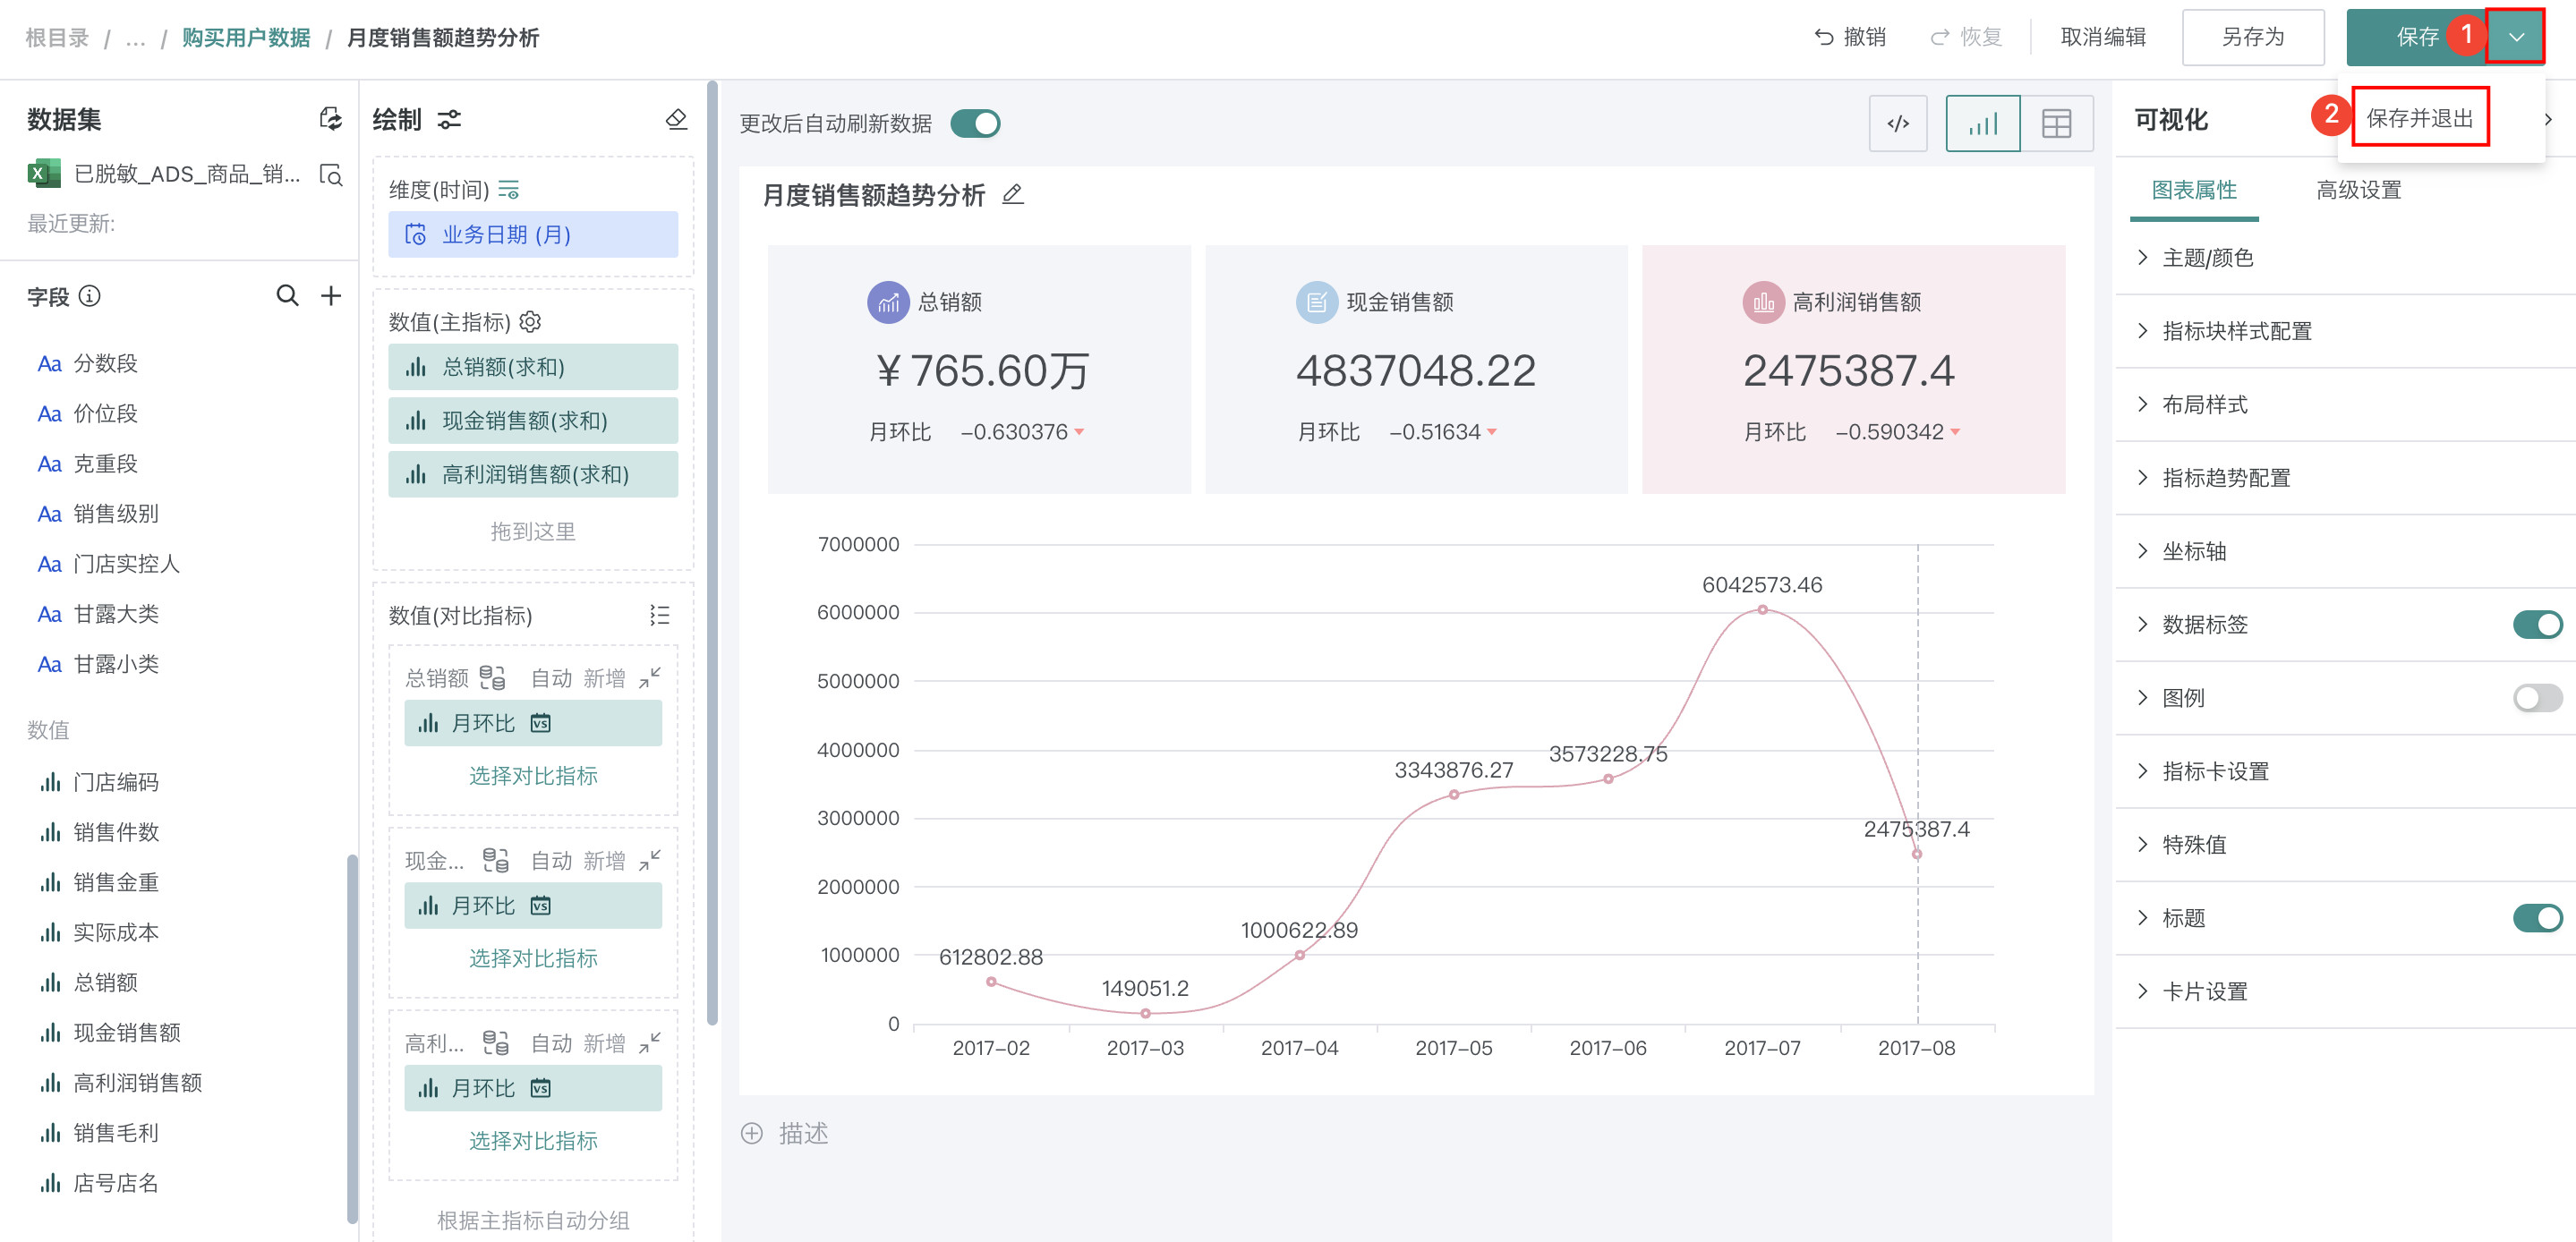Click dataset refresh/switch icon beside 数据集
The image size is (2576, 1242).
(330, 120)
